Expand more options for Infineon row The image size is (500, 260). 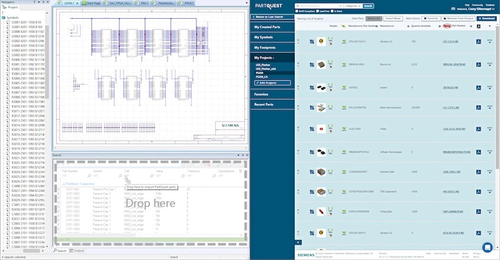coord(489,152)
